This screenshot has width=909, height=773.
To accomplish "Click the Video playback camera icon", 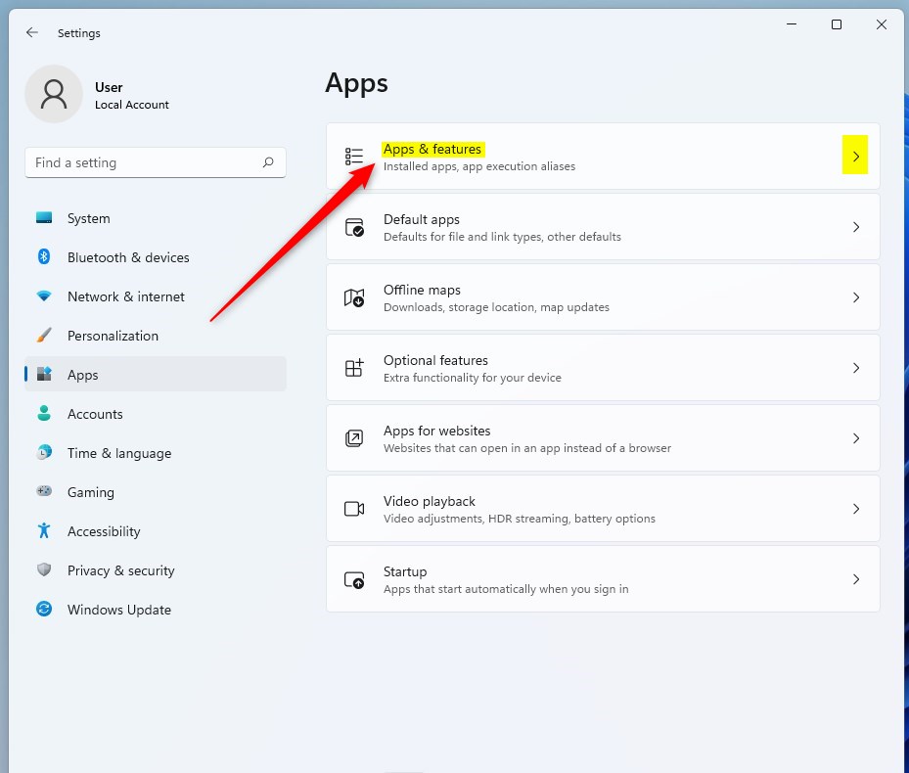I will (x=353, y=508).
